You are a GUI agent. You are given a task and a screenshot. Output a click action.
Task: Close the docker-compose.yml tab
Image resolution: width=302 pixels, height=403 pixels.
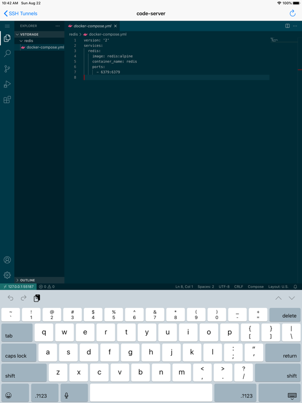(x=115, y=26)
